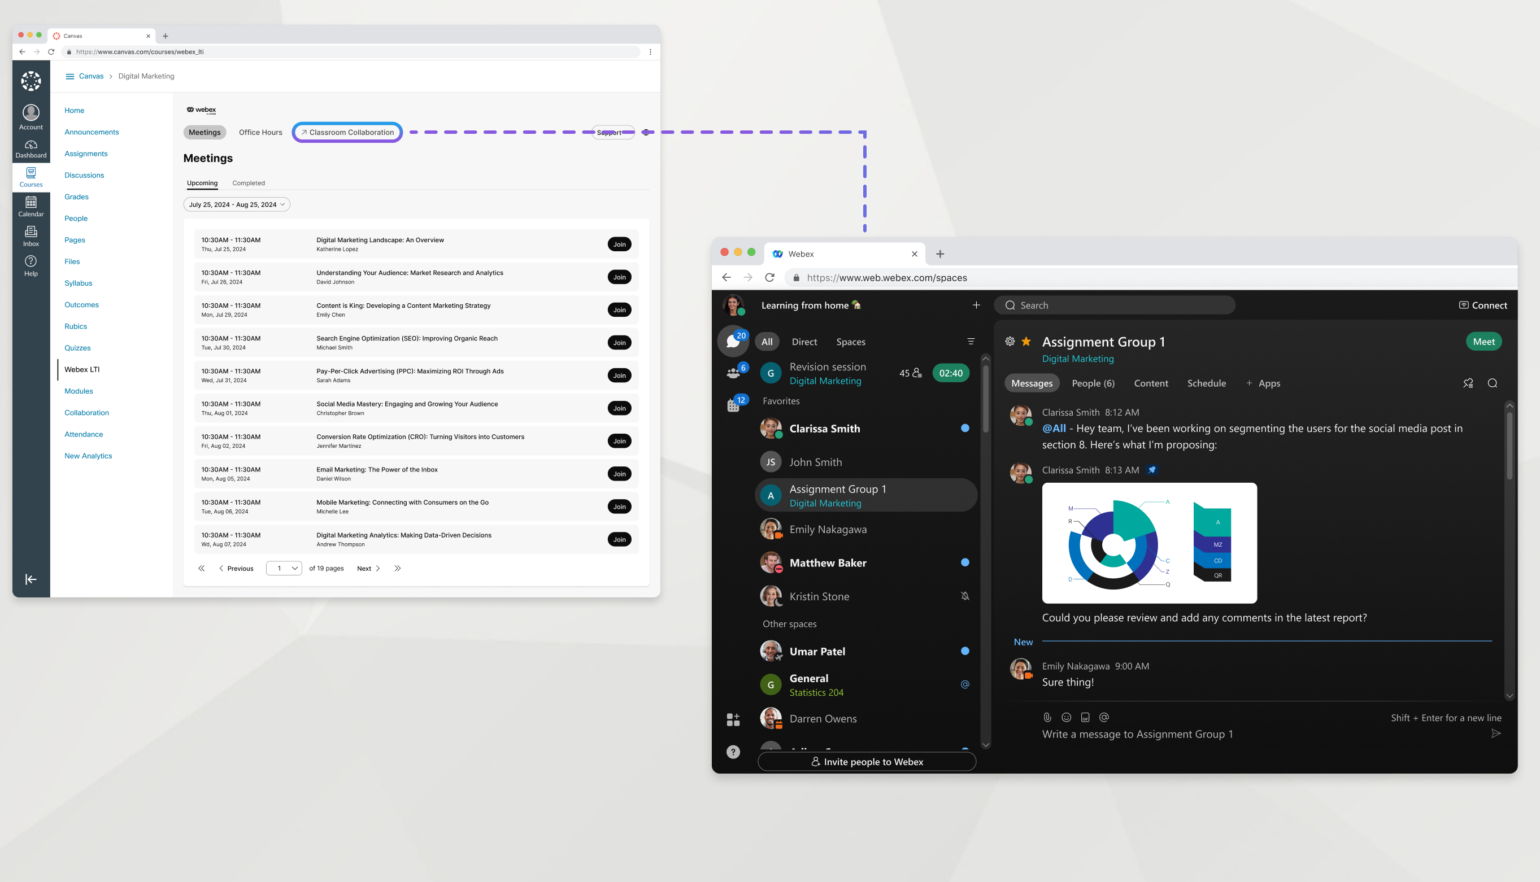Viewport: 1540px width, 882px height.
Task: Click the Webex LTI sidebar icon
Action: pyautogui.click(x=81, y=368)
